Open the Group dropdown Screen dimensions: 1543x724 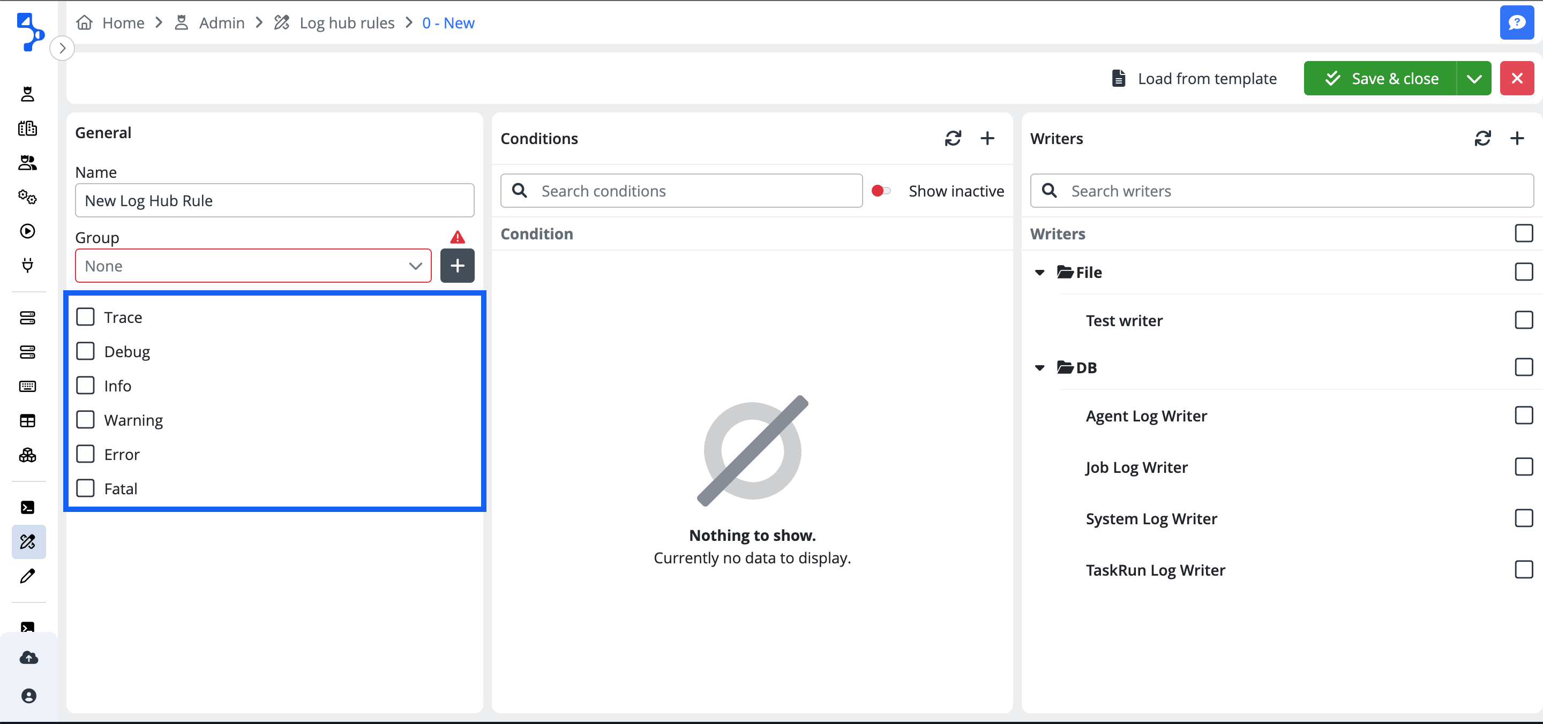tap(253, 266)
